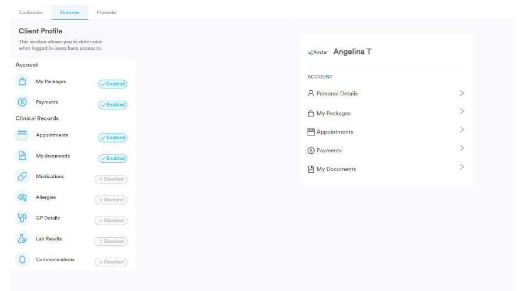Click the Allergies eye icon

22,197
